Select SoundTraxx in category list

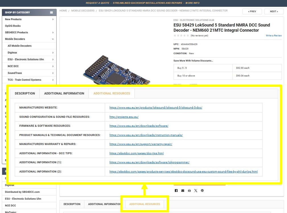pyautogui.click(x=15, y=73)
